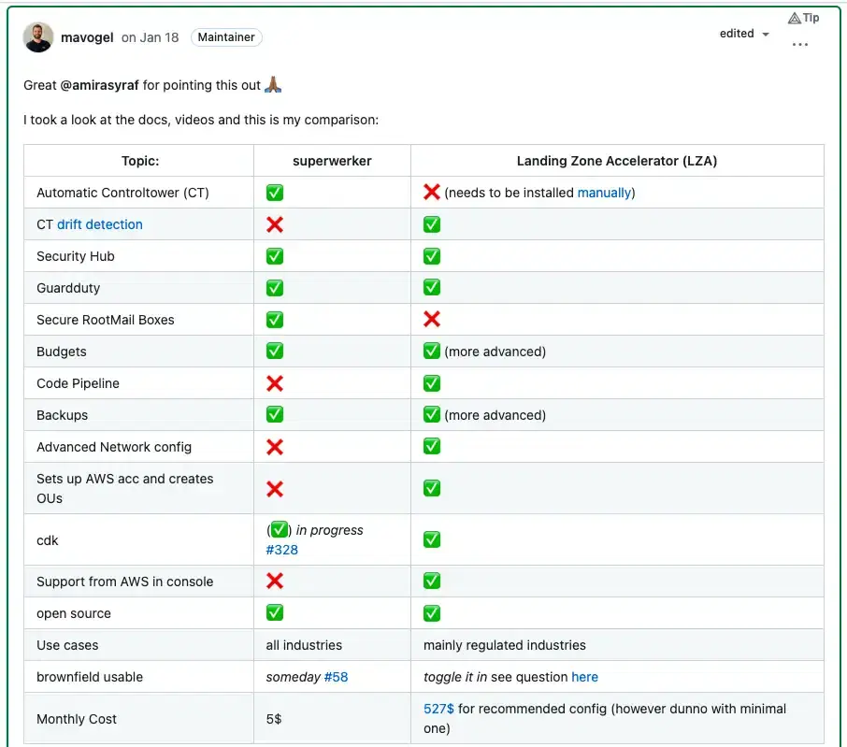This screenshot has width=847, height=747.
Task: Click LZA checkmark for CT drift detection
Action: [x=432, y=224]
